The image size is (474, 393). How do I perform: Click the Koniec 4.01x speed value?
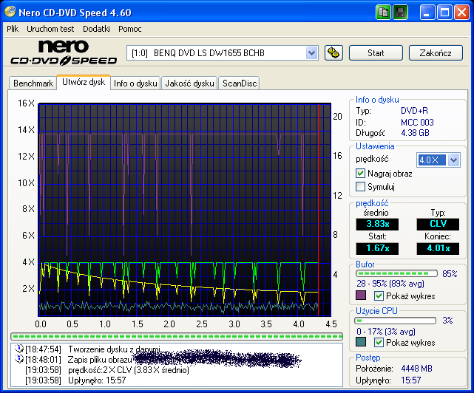[438, 249]
